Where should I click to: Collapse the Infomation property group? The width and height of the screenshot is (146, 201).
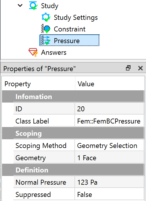(x=73, y=96)
